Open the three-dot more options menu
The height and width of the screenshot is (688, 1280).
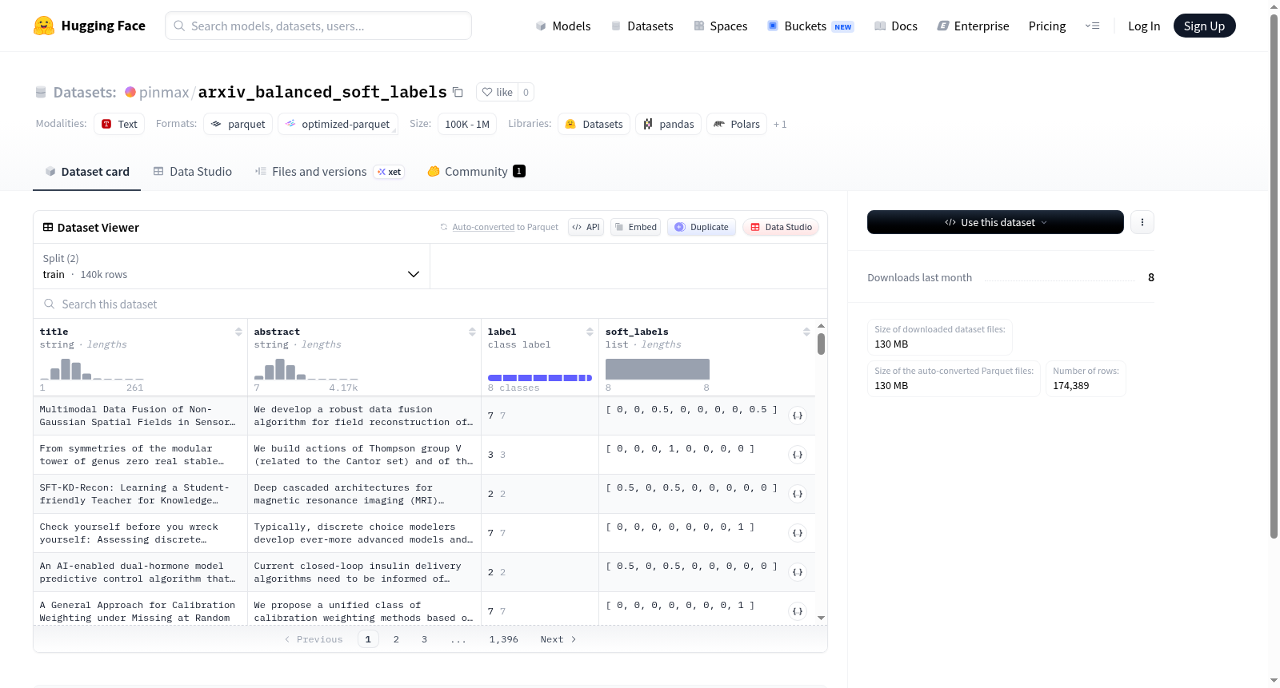[x=1142, y=222]
